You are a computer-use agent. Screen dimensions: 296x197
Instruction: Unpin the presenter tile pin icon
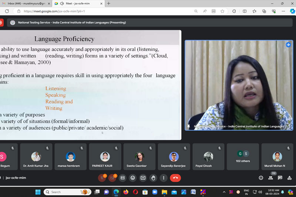click(188, 126)
